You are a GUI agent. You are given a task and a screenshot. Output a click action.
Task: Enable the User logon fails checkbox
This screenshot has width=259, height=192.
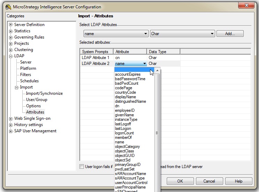(x=81, y=166)
